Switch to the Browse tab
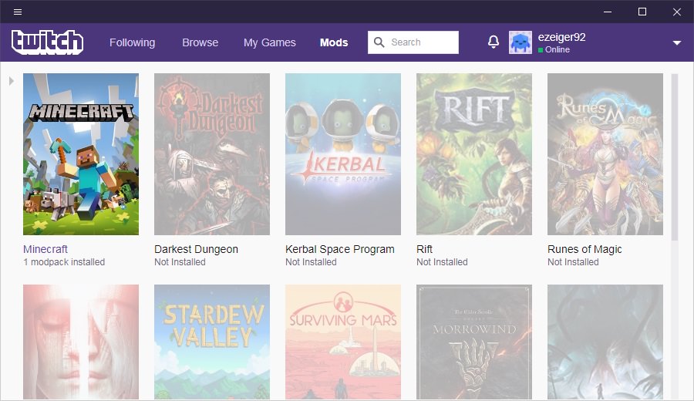This screenshot has height=401, width=694. click(200, 42)
